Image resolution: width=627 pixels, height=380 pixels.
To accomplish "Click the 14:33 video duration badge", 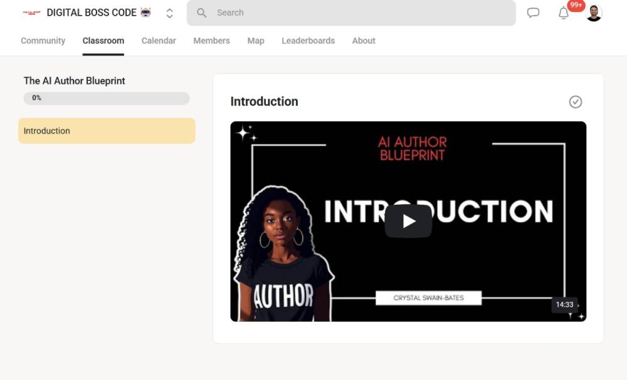I will pyautogui.click(x=565, y=304).
